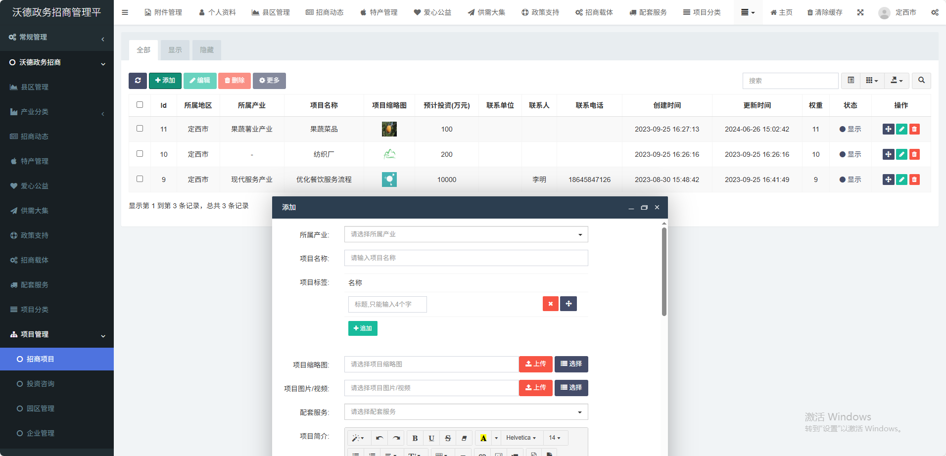Delete the row with Id 11
This screenshot has height=456, width=946.
(914, 129)
